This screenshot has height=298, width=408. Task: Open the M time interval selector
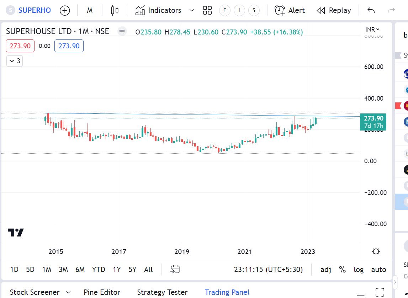tap(90, 10)
